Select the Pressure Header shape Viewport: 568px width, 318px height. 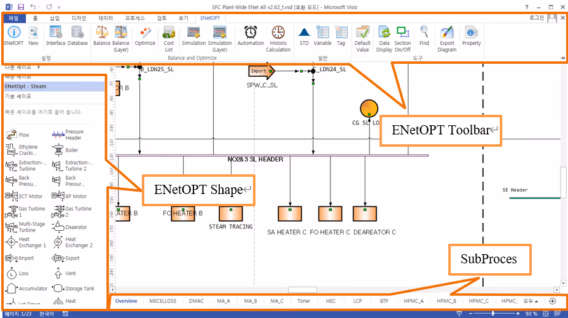click(68, 134)
